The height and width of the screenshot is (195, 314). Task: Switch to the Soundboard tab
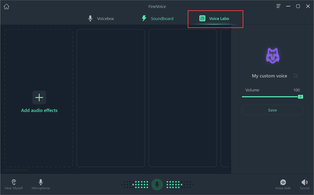[x=157, y=18]
